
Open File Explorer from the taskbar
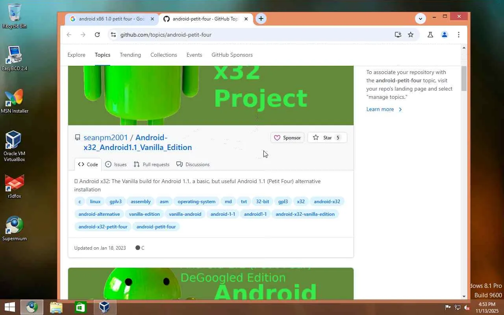[56, 307]
